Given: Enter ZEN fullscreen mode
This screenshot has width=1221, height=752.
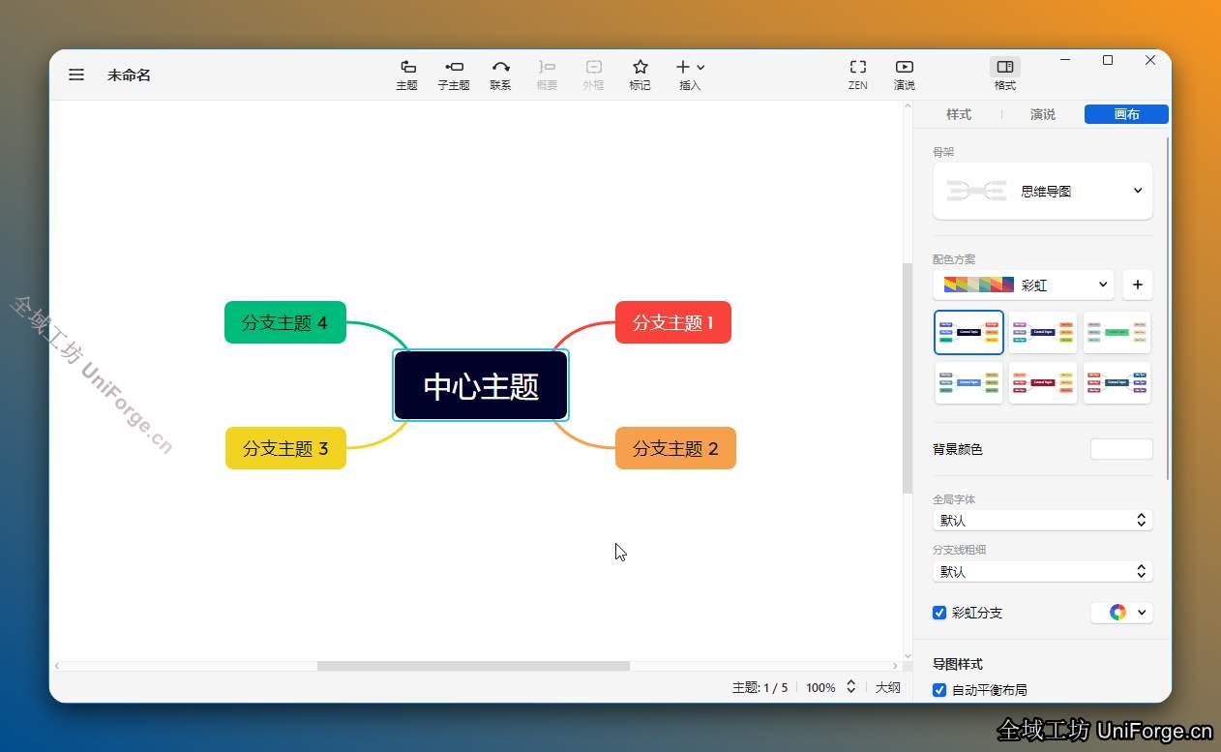Looking at the screenshot, I should (x=858, y=75).
